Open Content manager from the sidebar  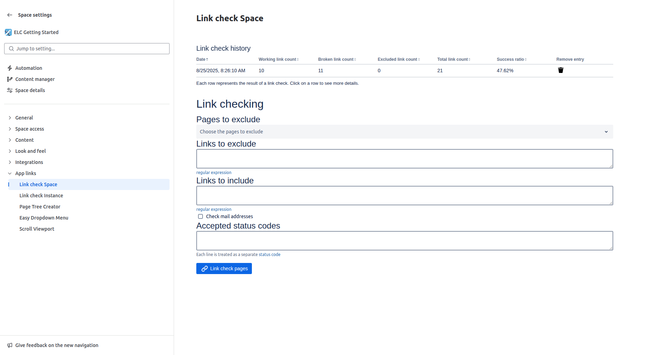point(35,79)
